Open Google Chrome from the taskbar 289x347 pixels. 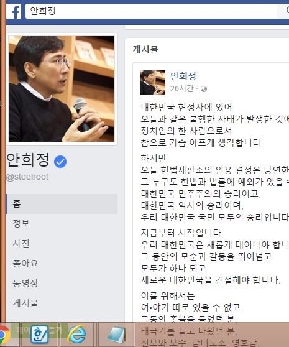point(4,334)
